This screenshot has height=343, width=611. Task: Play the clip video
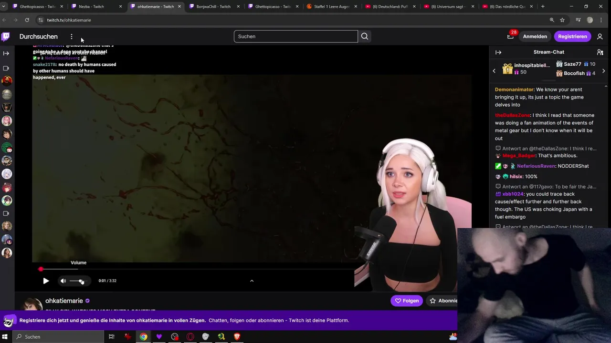pyautogui.click(x=46, y=281)
